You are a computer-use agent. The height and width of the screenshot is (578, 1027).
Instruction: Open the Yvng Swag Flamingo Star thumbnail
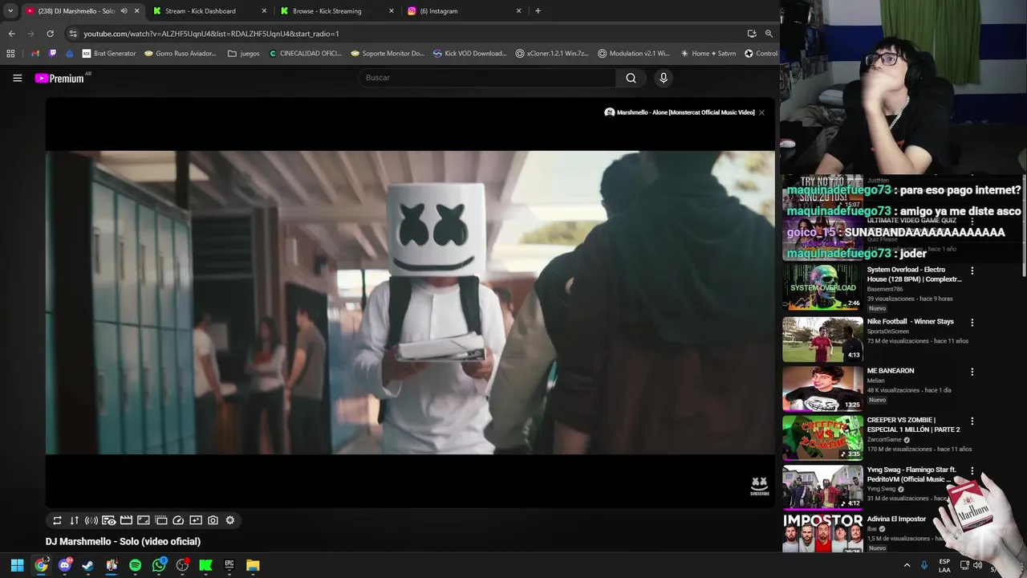tap(822, 487)
